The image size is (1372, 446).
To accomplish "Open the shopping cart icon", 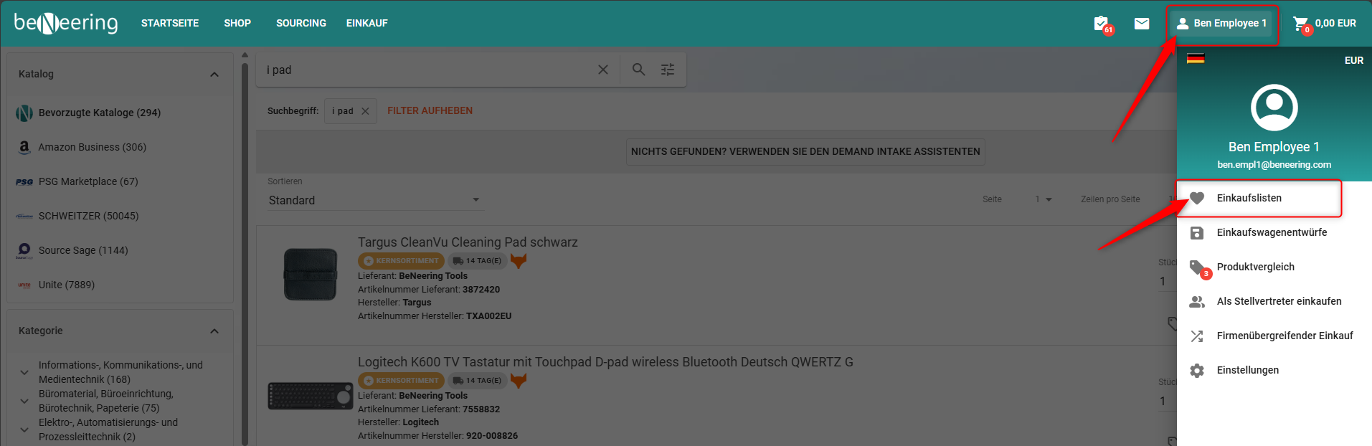I will pos(1300,24).
